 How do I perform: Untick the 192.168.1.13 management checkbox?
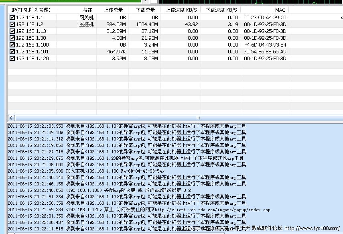(12, 31)
